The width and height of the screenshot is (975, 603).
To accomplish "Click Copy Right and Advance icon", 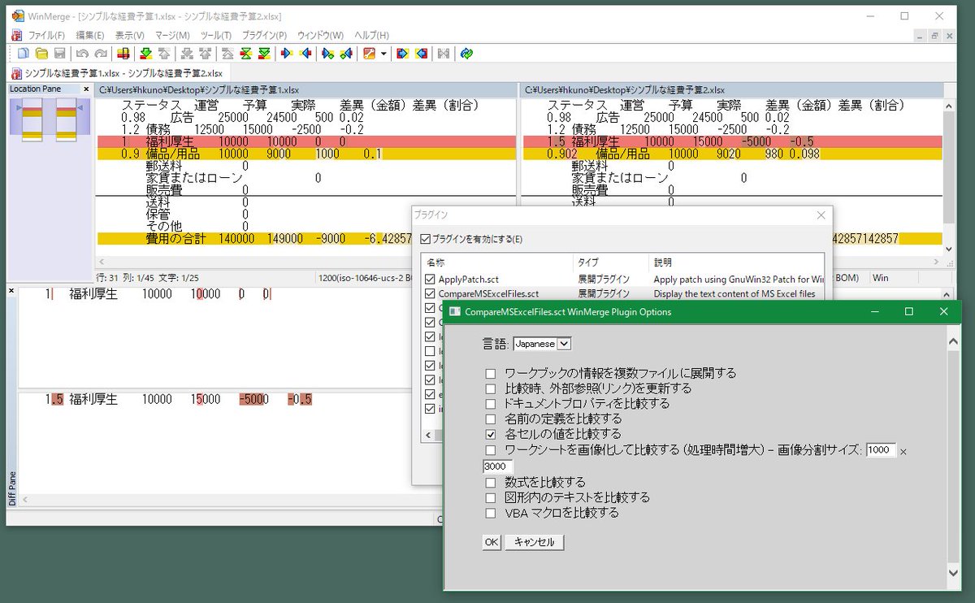I will tap(327, 54).
